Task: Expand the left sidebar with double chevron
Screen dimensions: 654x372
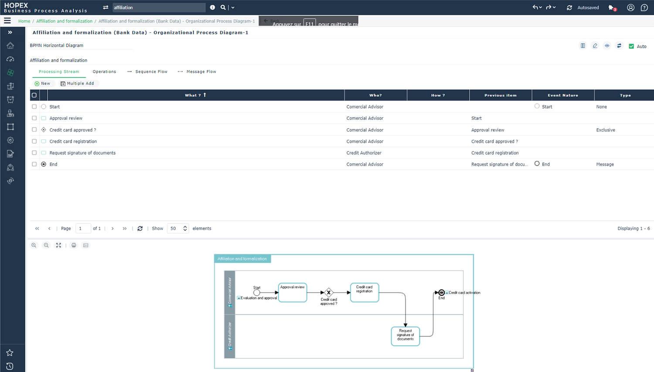Action: (x=10, y=32)
